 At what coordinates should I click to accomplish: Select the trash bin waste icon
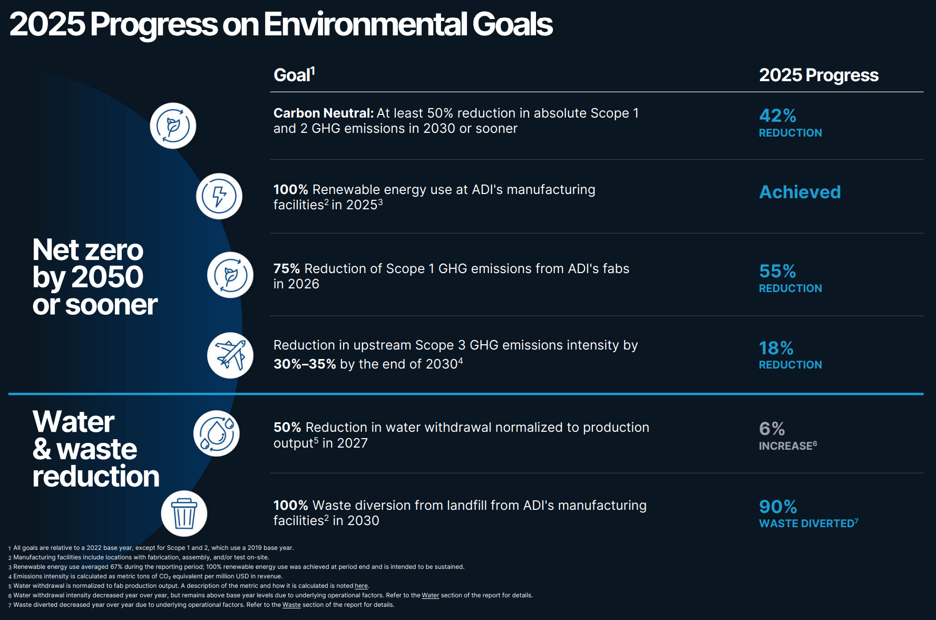click(x=184, y=514)
